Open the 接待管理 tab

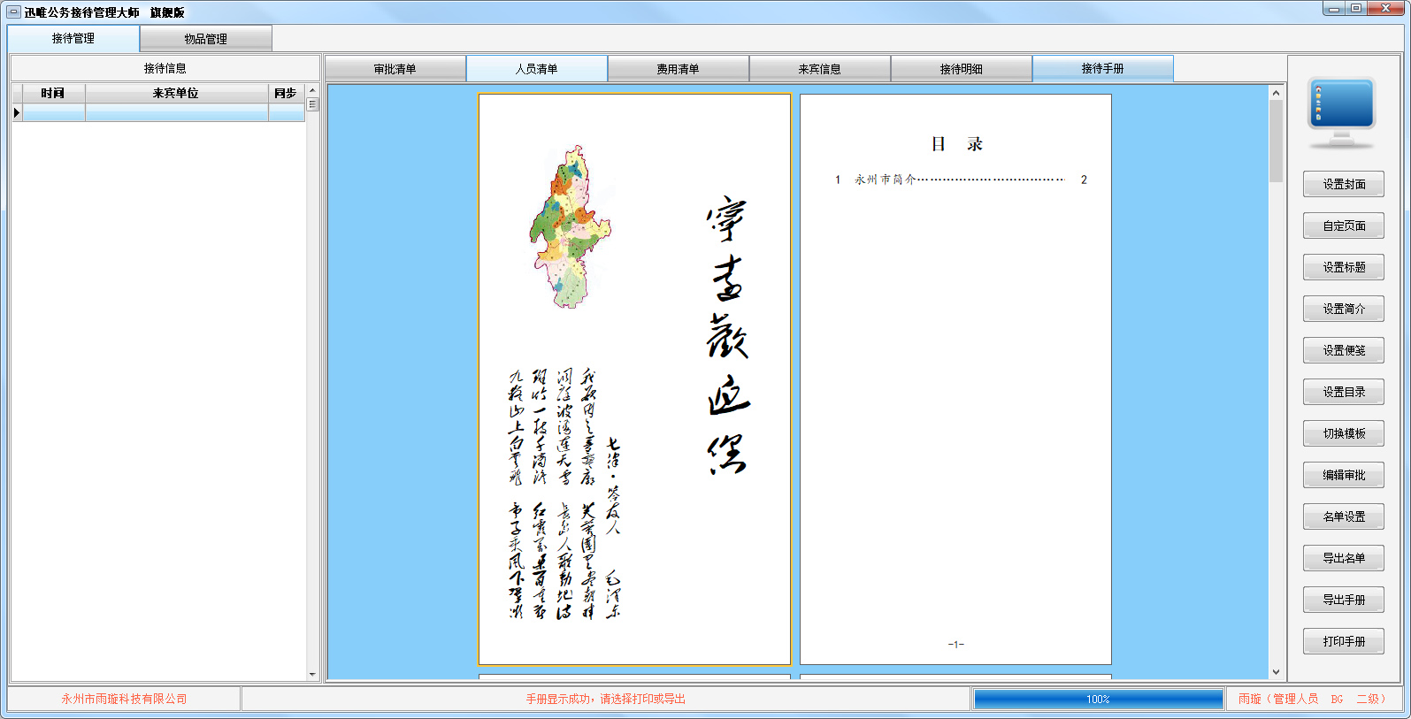73,38
